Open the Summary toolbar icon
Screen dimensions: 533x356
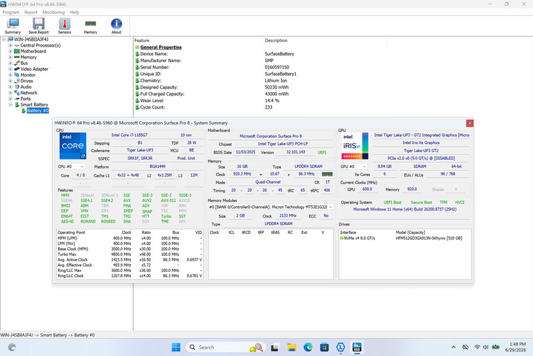click(13, 26)
